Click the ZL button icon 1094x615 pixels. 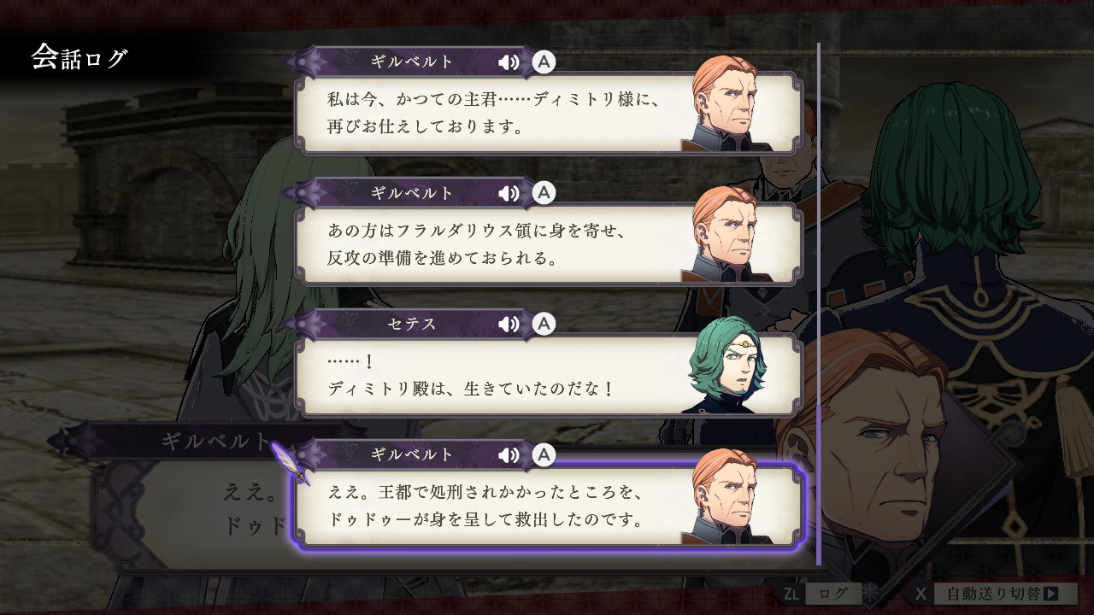tap(791, 593)
